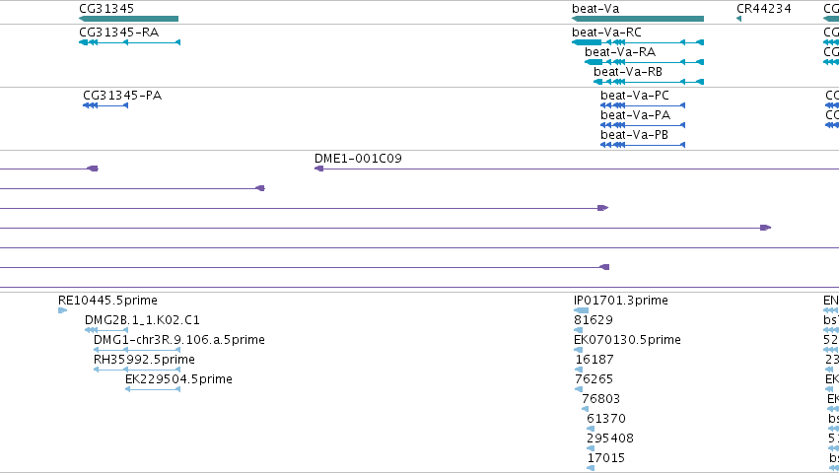The height and width of the screenshot is (473, 839).
Task: Select the beat-Va-PB protein feature
Action: 643,145
